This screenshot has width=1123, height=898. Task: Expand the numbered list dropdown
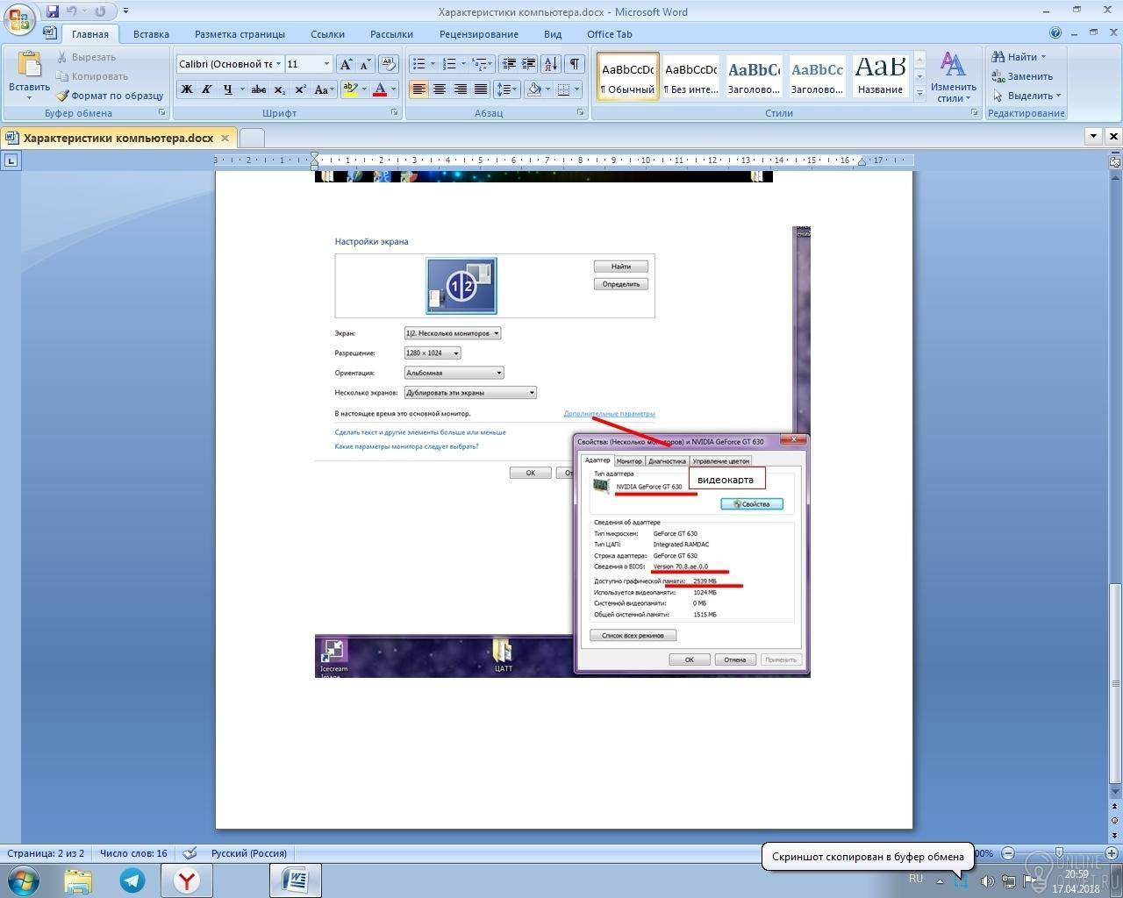pos(463,64)
